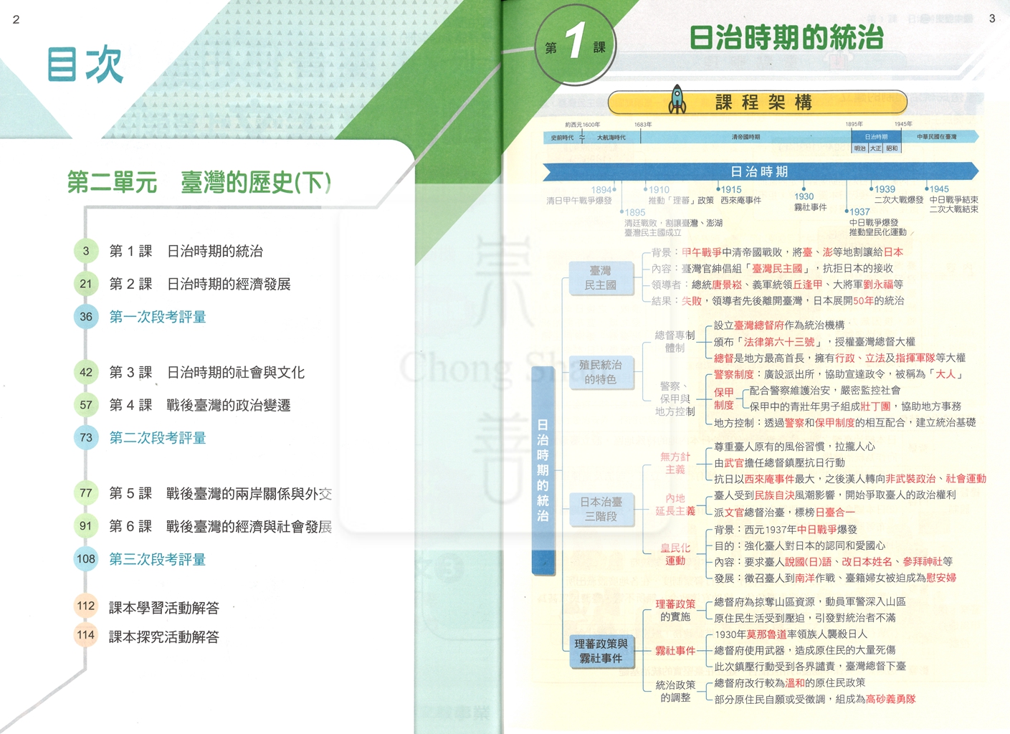Click the blue page circle numbered 36
This screenshot has height=734, width=1010.
pos(86,317)
